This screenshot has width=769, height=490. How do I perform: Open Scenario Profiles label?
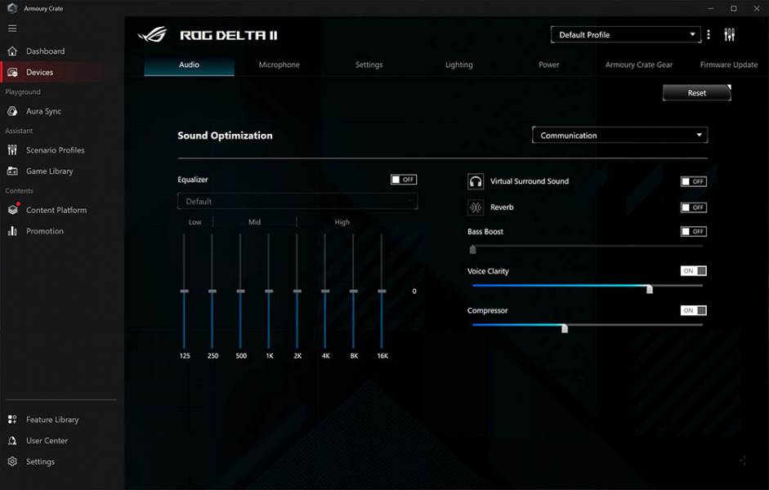pos(56,150)
